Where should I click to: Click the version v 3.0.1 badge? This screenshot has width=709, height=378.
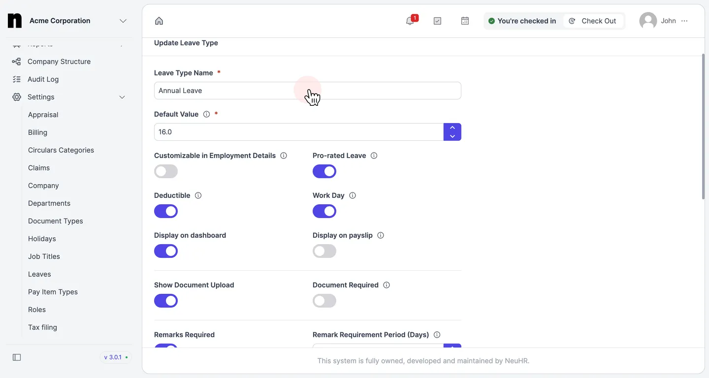[116, 357]
